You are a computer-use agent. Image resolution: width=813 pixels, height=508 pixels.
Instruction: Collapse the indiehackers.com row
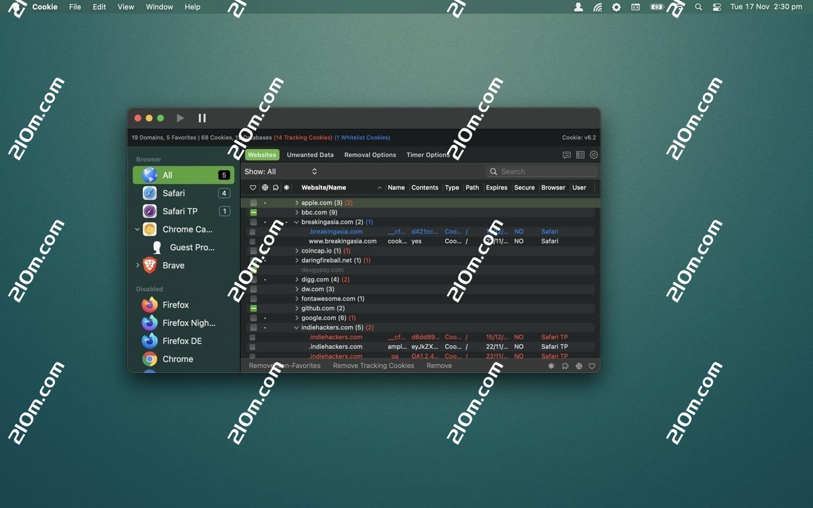click(x=296, y=328)
